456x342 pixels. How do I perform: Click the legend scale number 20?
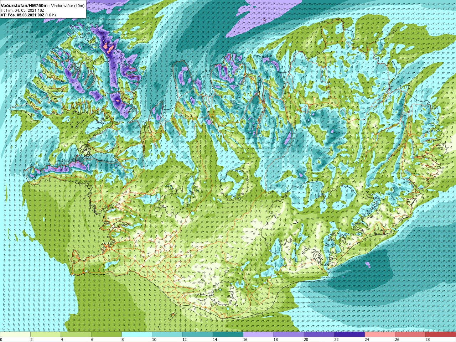tap(306, 340)
